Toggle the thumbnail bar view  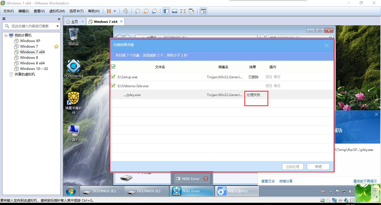click(175, 11)
